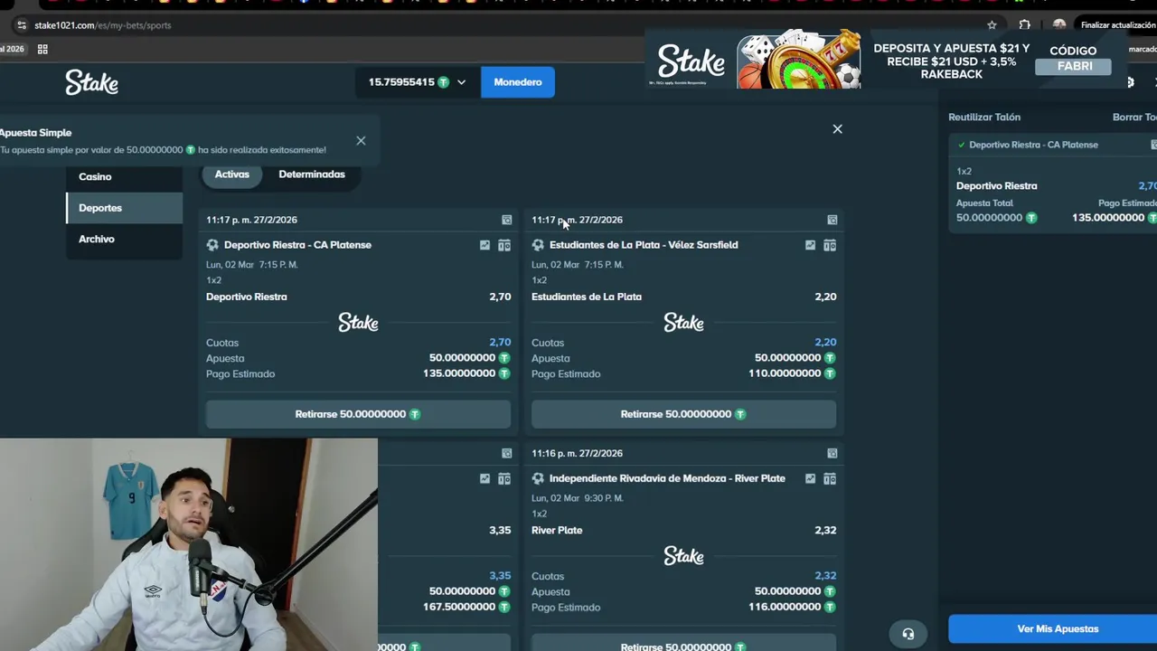Open share icon on the card behind the webcam
Viewport: 1157px width, 651px height.
pyautogui.click(x=507, y=453)
